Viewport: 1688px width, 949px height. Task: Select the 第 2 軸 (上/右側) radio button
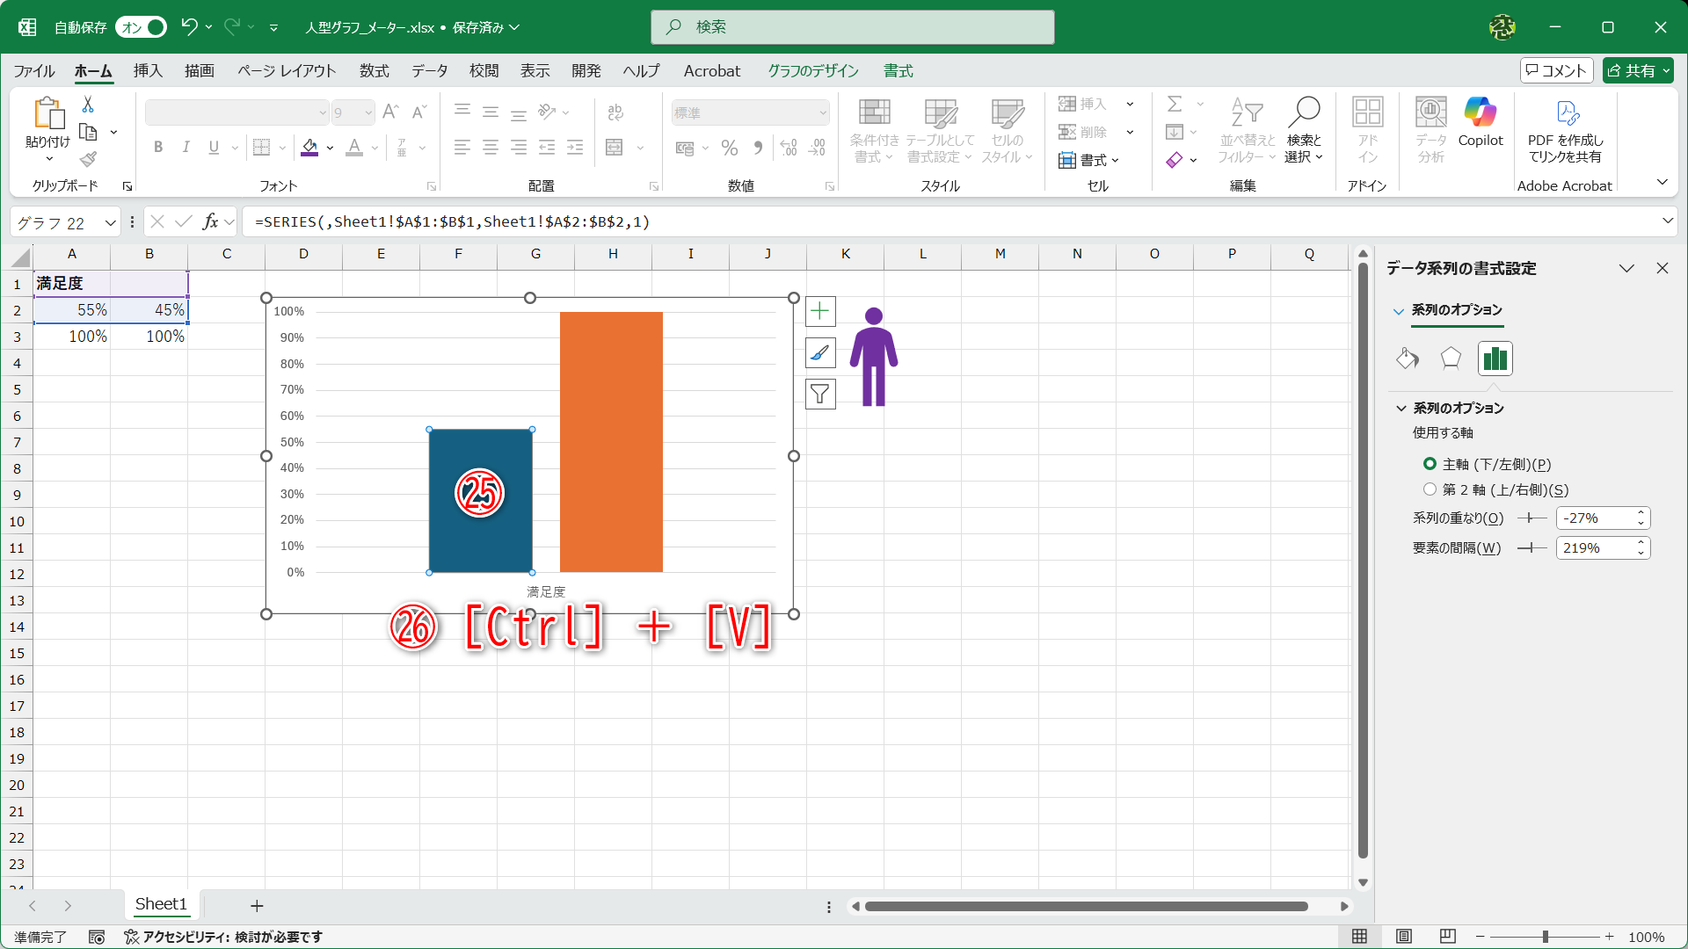(1429, 489)
